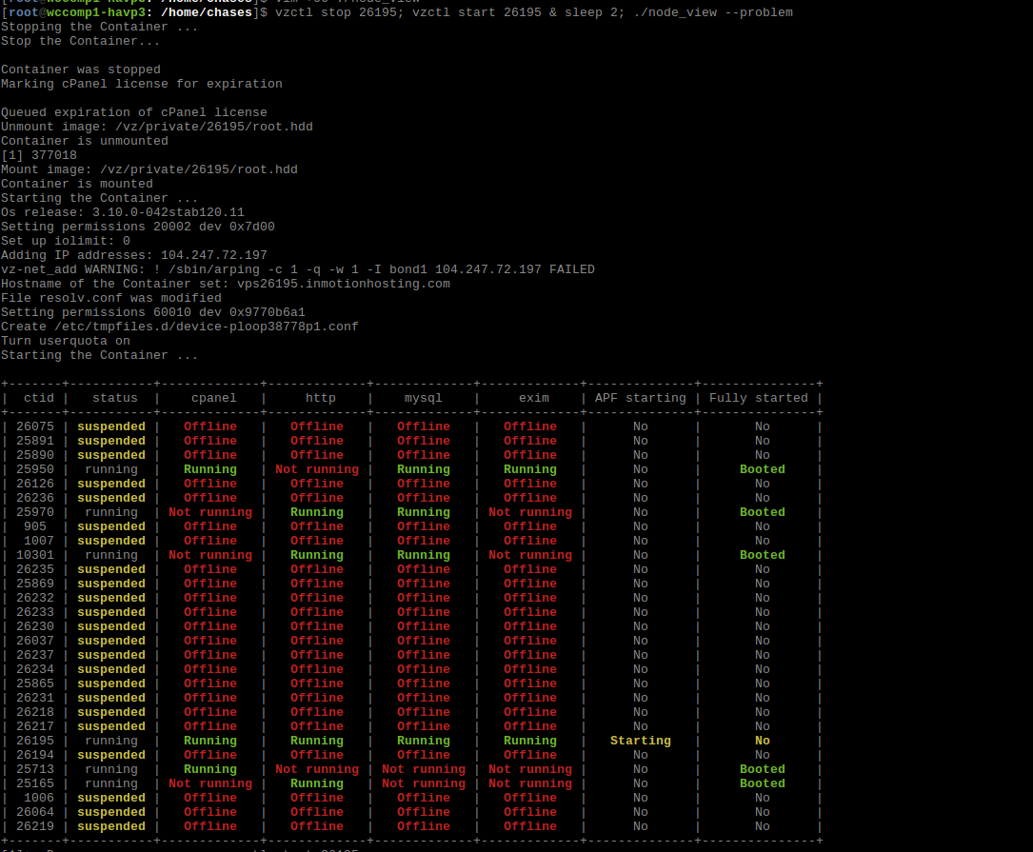Click the Turn userquota on line

66,341
